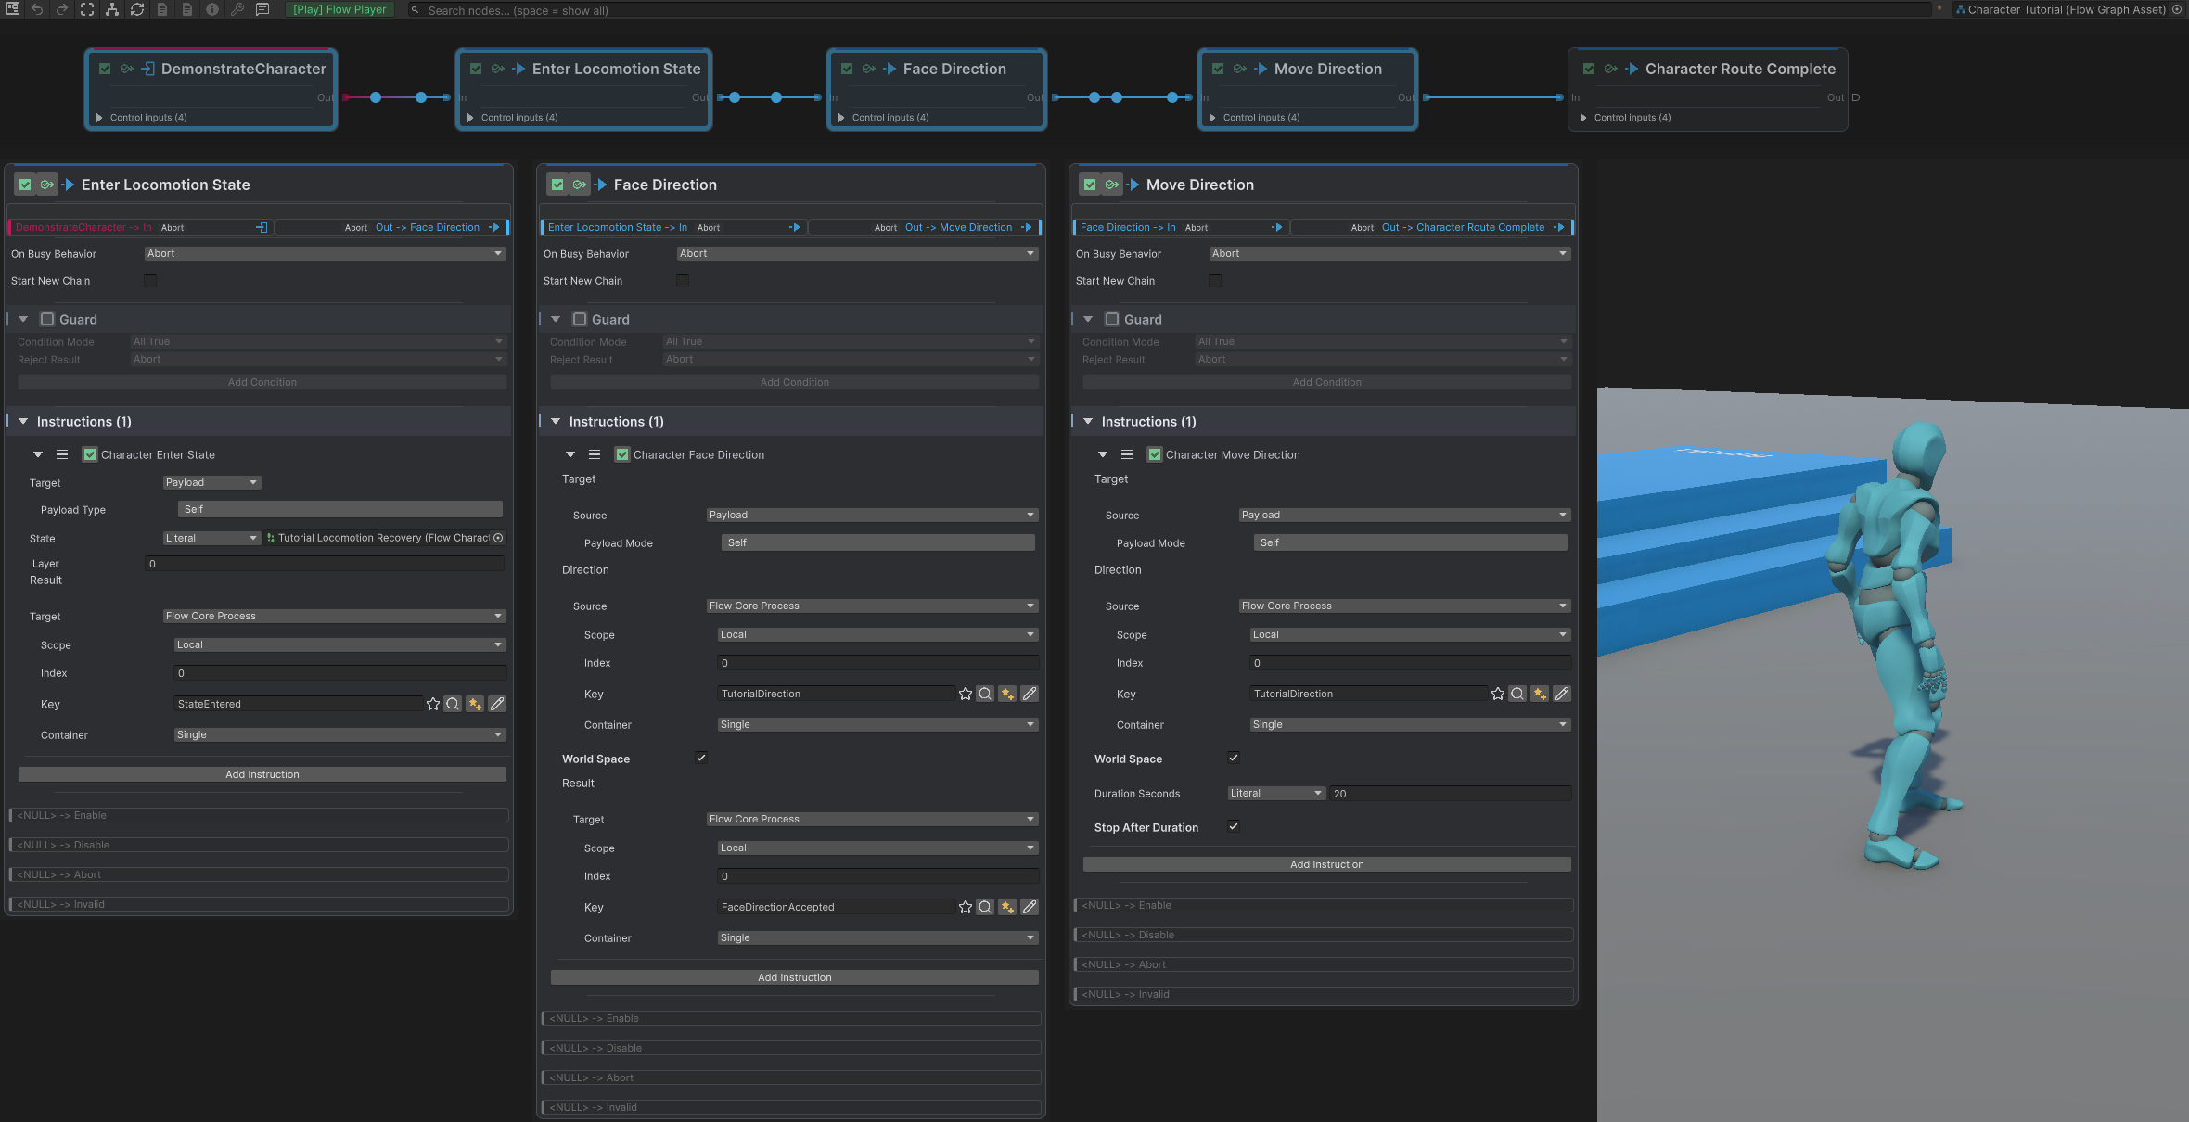Click the pencil edit icon beside FaceDirectionAccepted key

(x=1030, y=908)
